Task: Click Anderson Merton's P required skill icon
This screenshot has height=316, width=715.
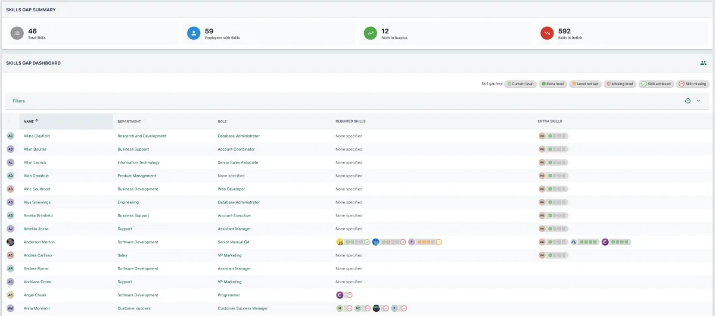Action: 412,242
